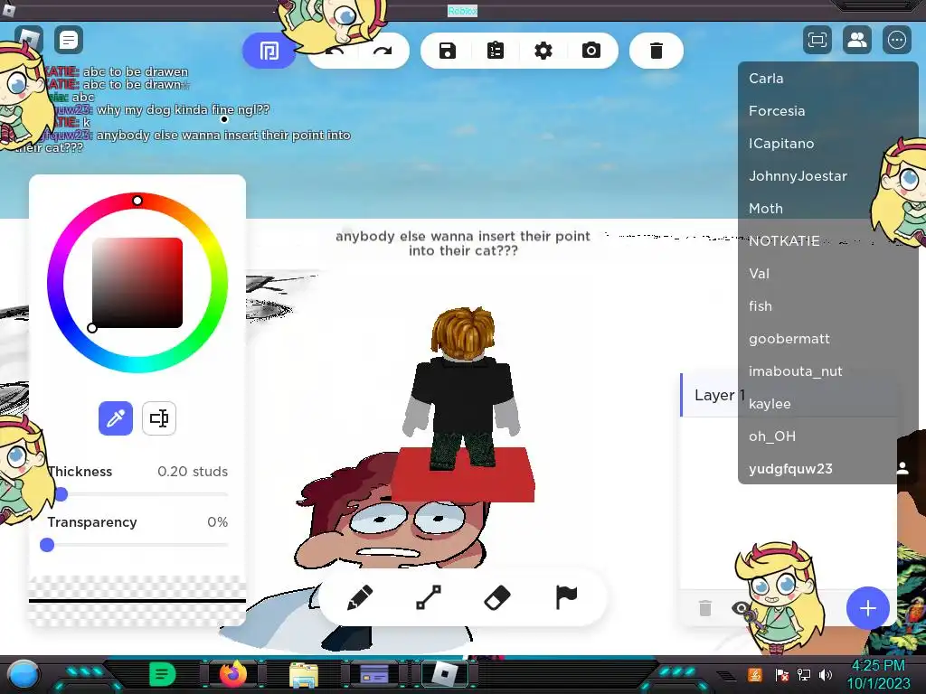Click the 0% transparency value
Screen dimensions: 926x694
click(x=217, y=522)
